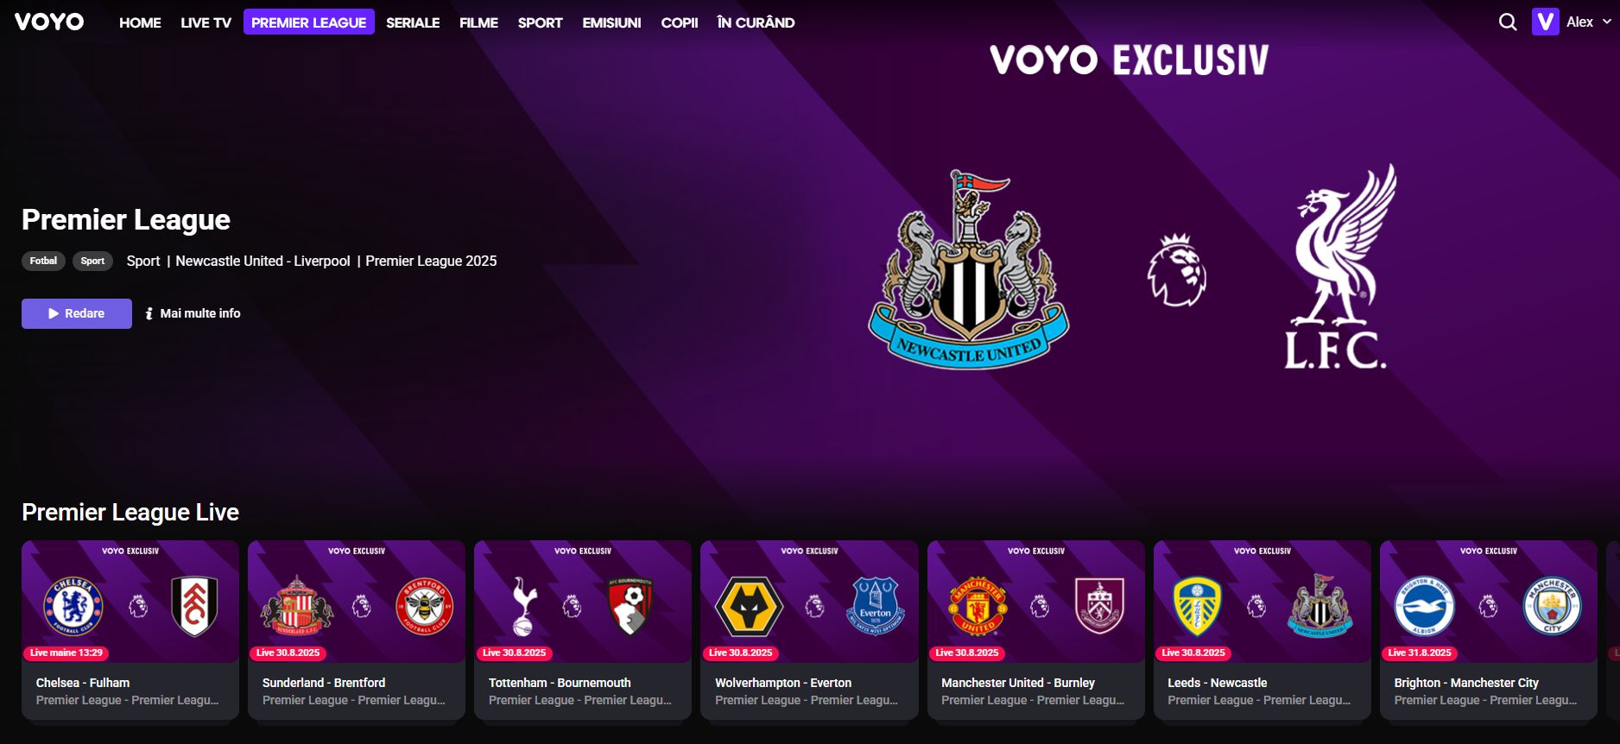Image resolution: width=1620 pixels, height=744 pixels.
Task: Open the Brighton - Manchester City match thumbnail
Action: click(x=1489, y=602)
